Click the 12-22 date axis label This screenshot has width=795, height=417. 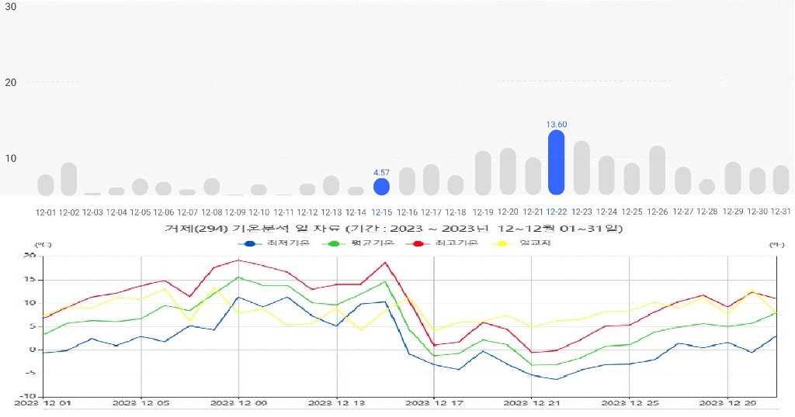point(556,212)
